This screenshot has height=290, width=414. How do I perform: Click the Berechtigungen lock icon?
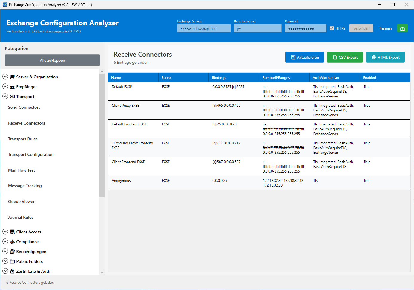(x=12, y=252)
